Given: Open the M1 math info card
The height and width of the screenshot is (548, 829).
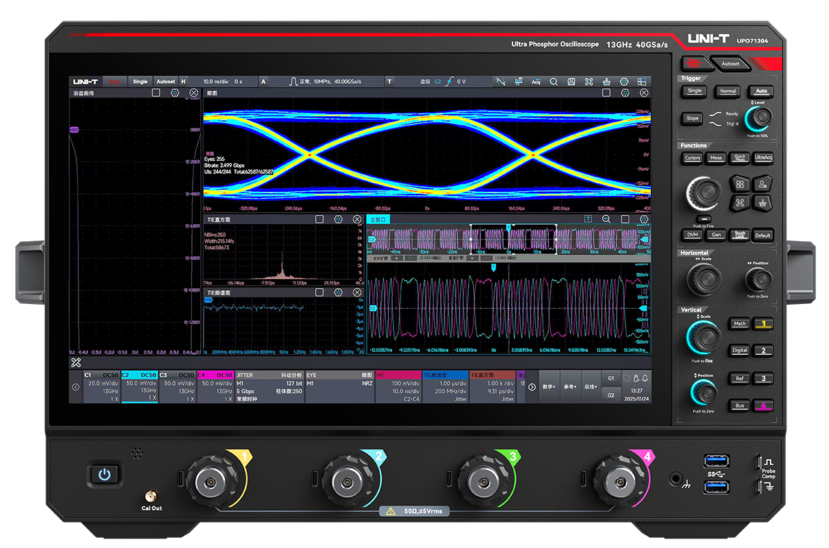Looking at the screenshot, I should (398, 387).
